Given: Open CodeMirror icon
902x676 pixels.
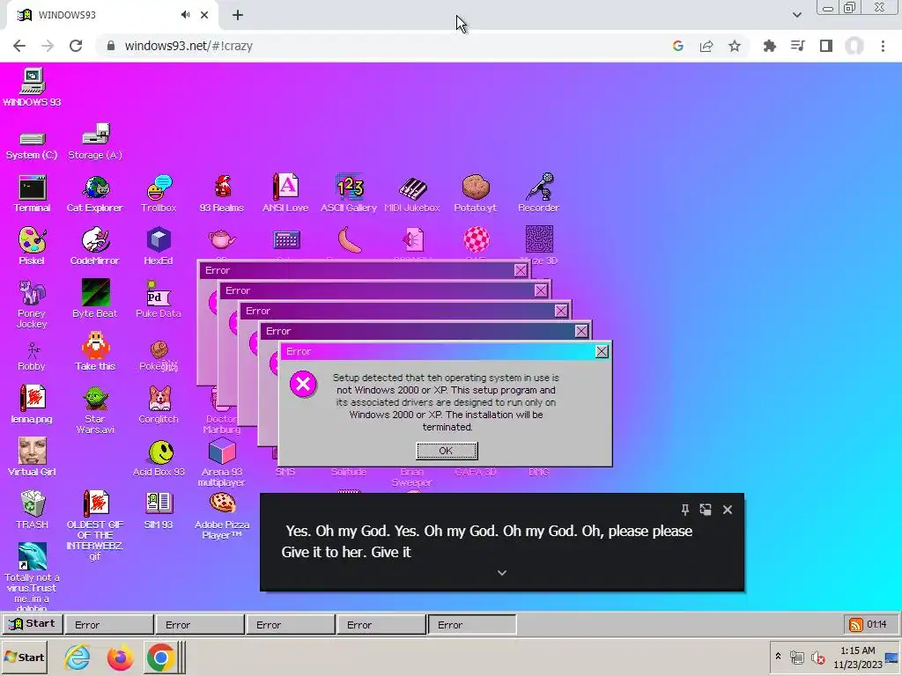Looking at the screenshot, I should 95,246.
